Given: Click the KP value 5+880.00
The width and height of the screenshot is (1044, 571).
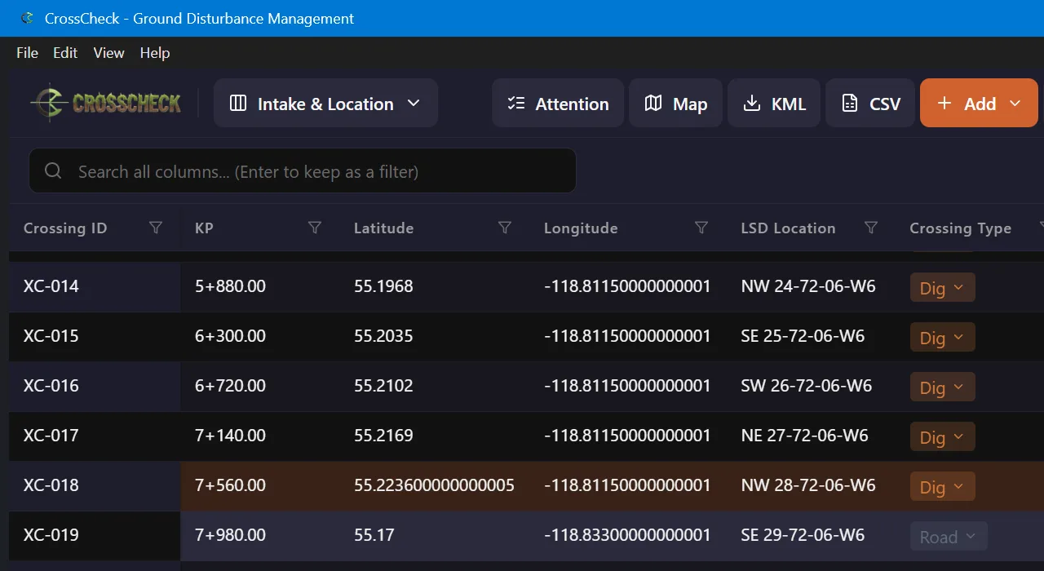Looking at the screenshot, I should [230, 286].
